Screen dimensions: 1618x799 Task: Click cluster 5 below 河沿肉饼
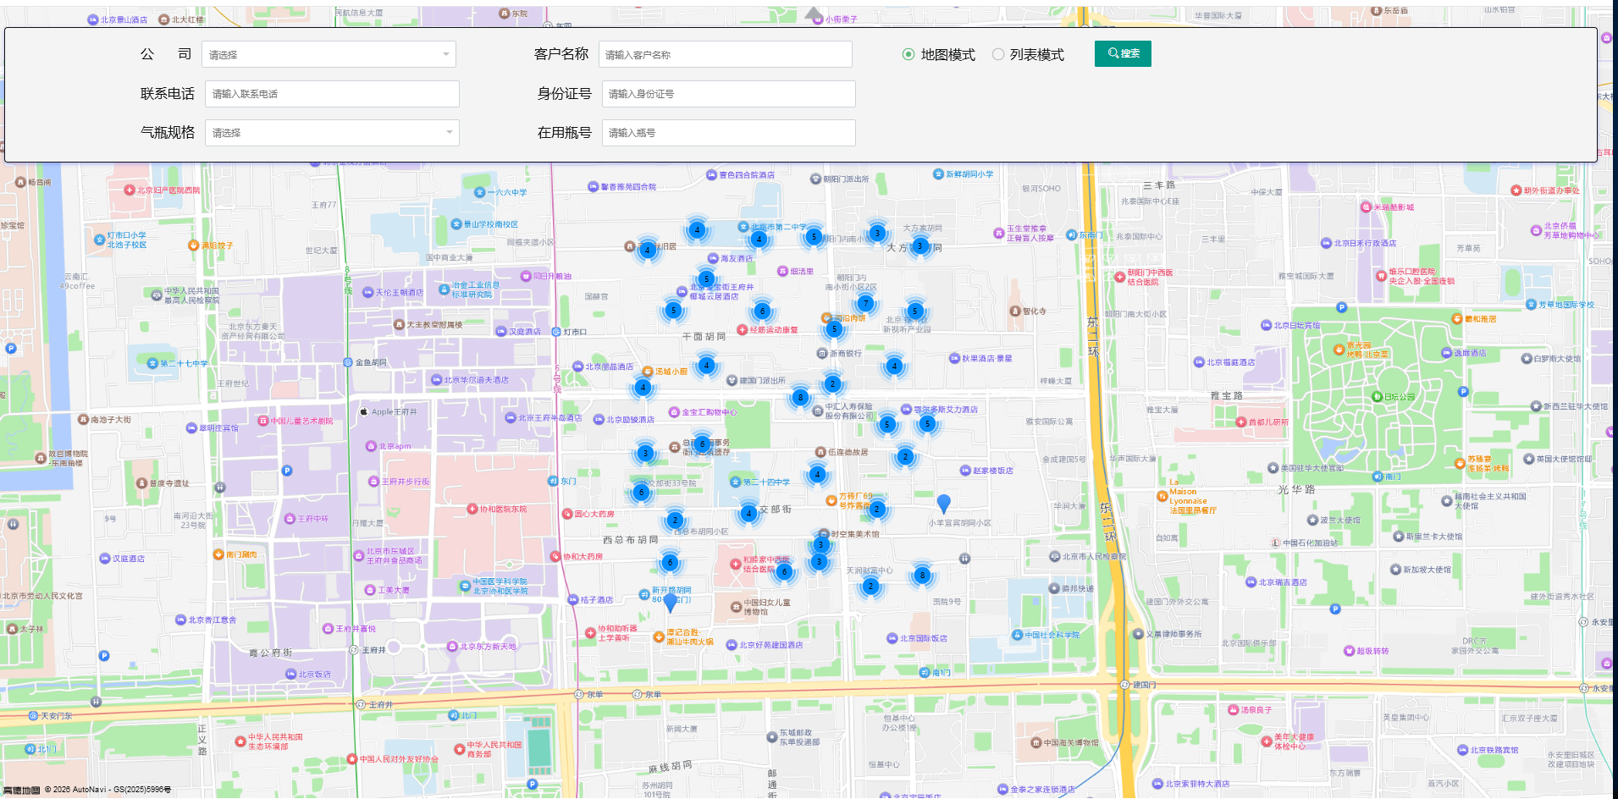[x=834, y=328]
